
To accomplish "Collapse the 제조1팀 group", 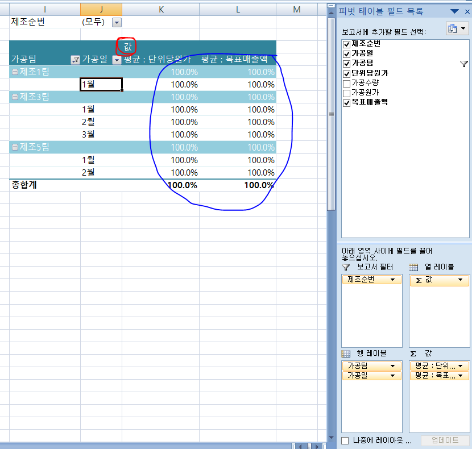I will click(15, 72).
